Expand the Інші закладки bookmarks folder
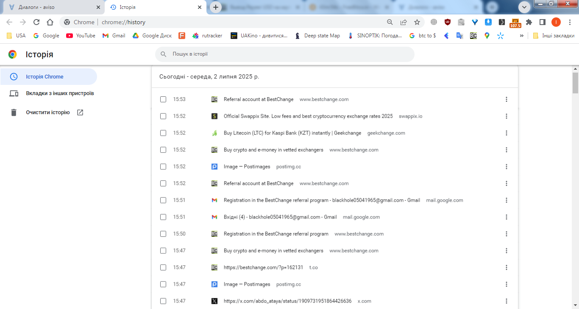Image resolution: width=579 pixels, height=309 pixels. point(554,36)
